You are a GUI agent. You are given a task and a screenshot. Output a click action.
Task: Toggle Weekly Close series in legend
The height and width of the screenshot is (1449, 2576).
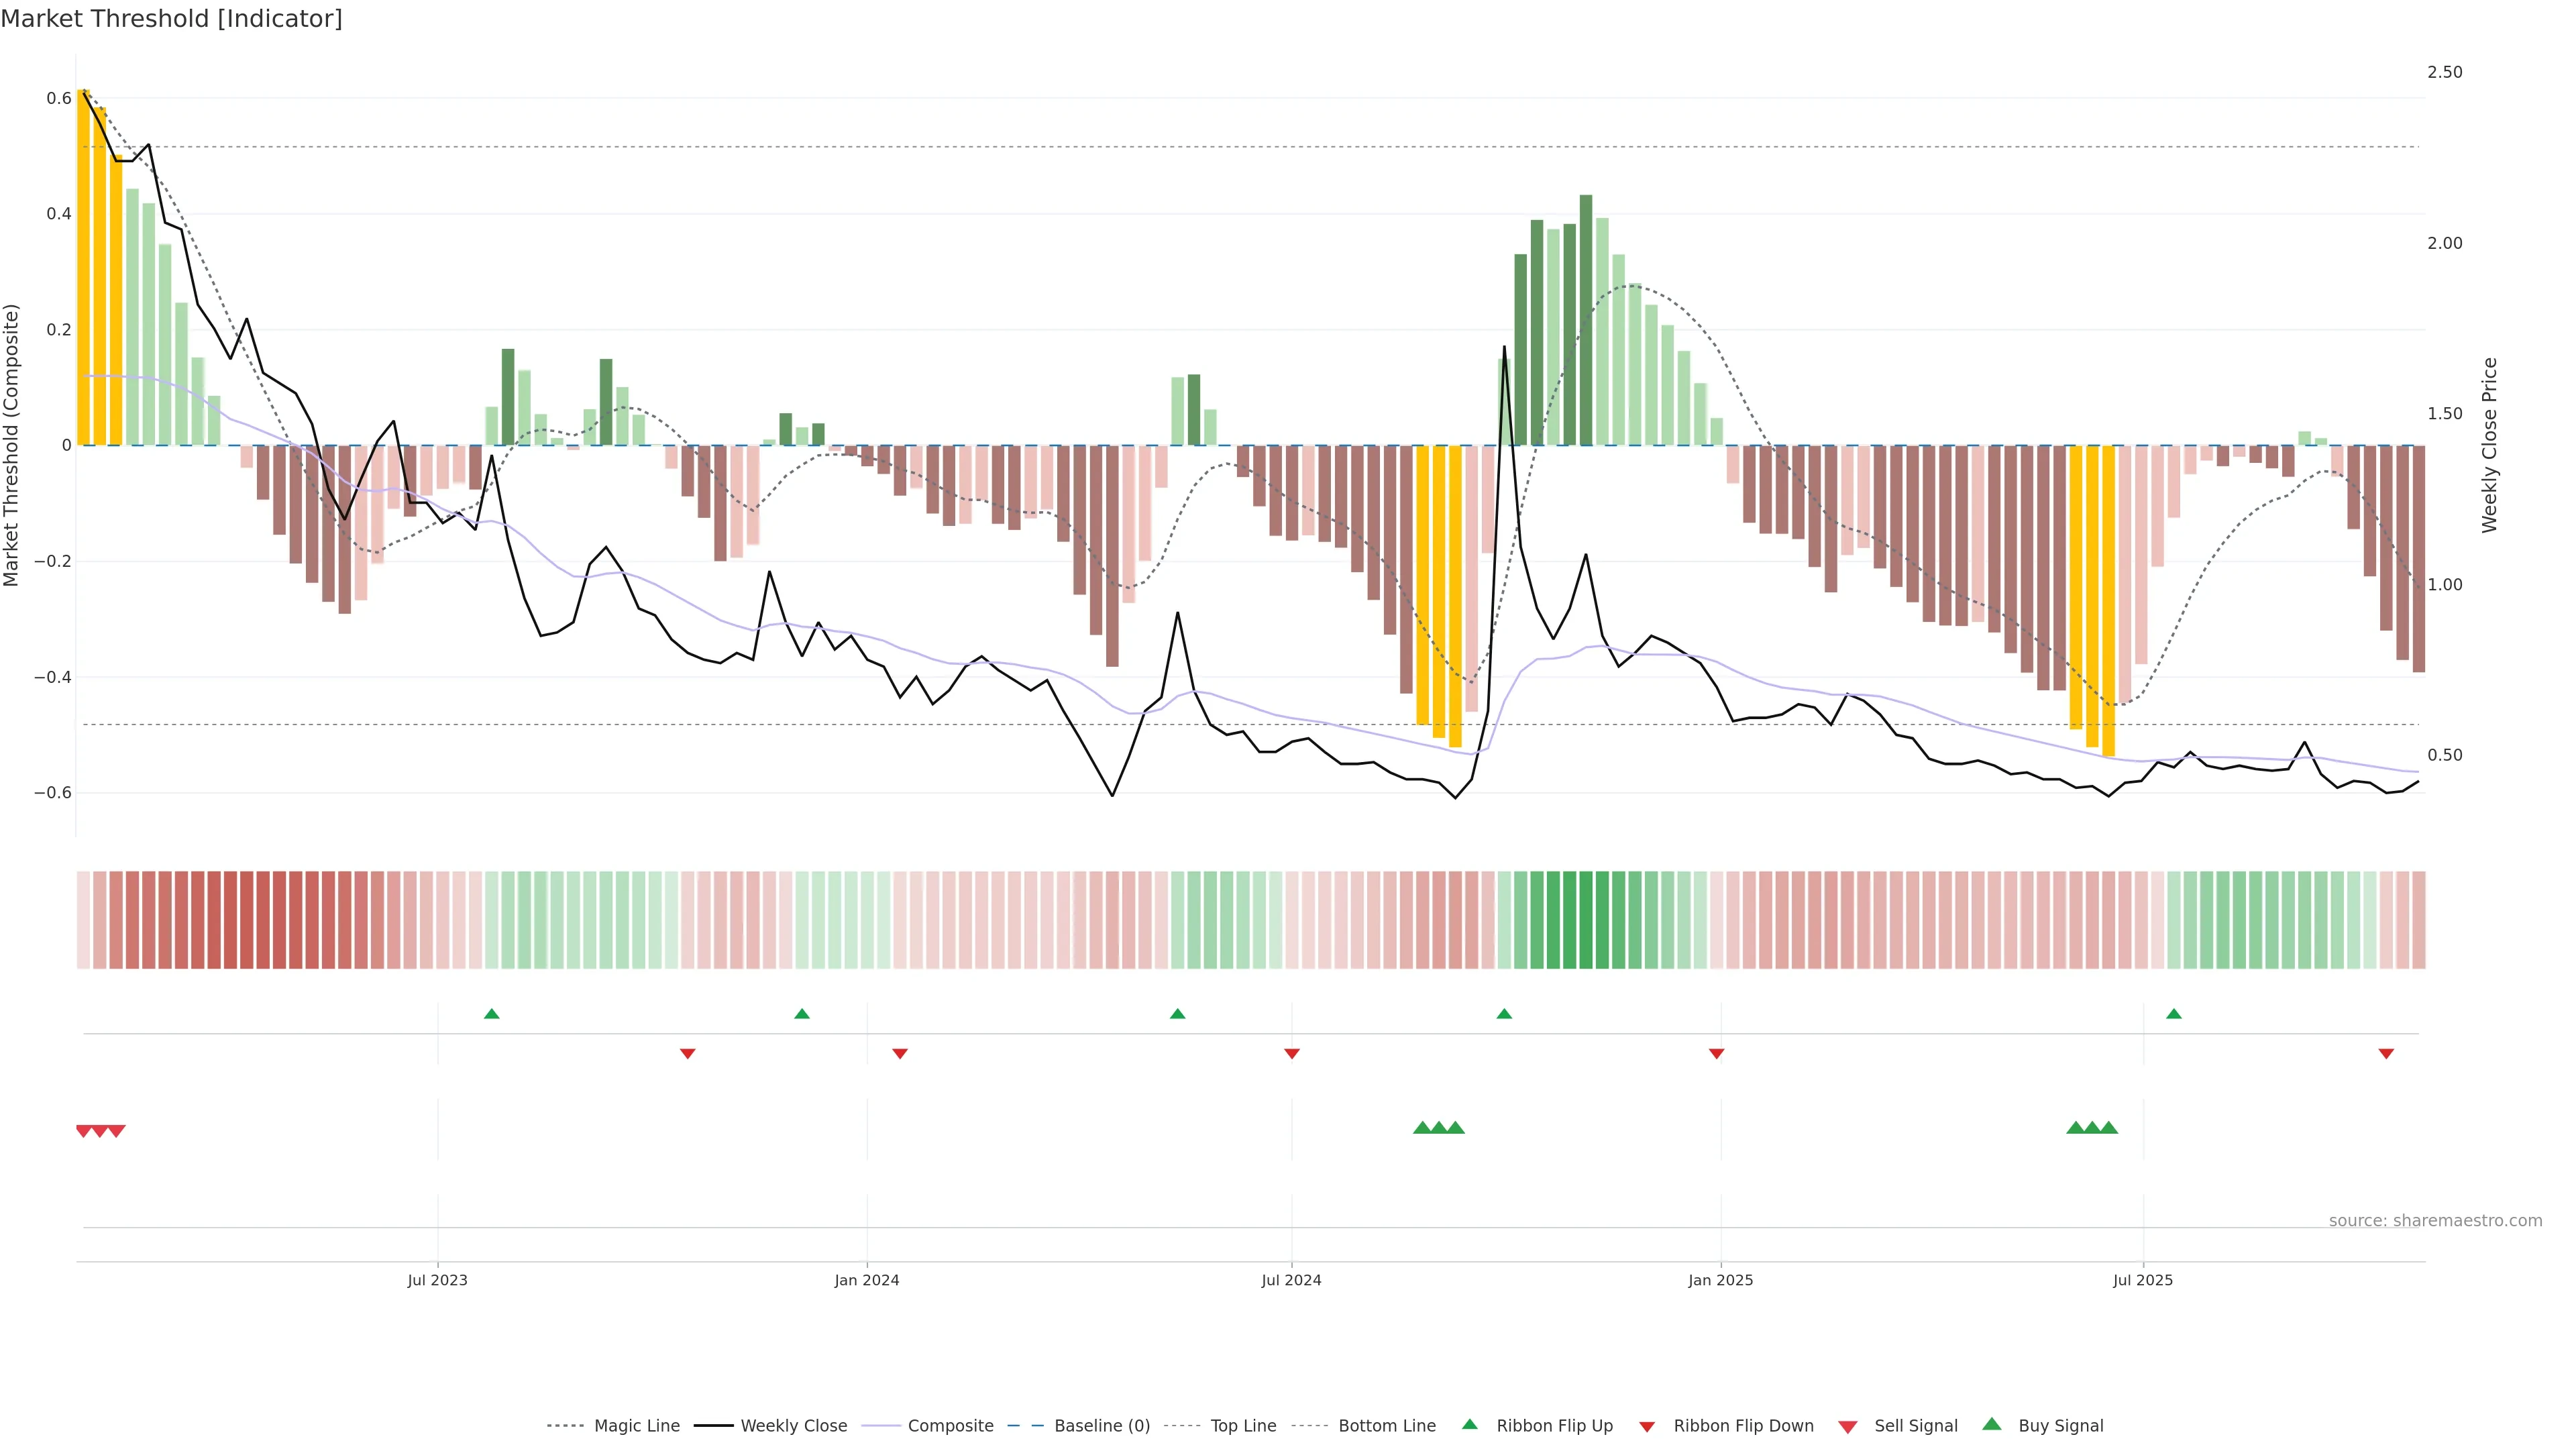pos(793,1425)
